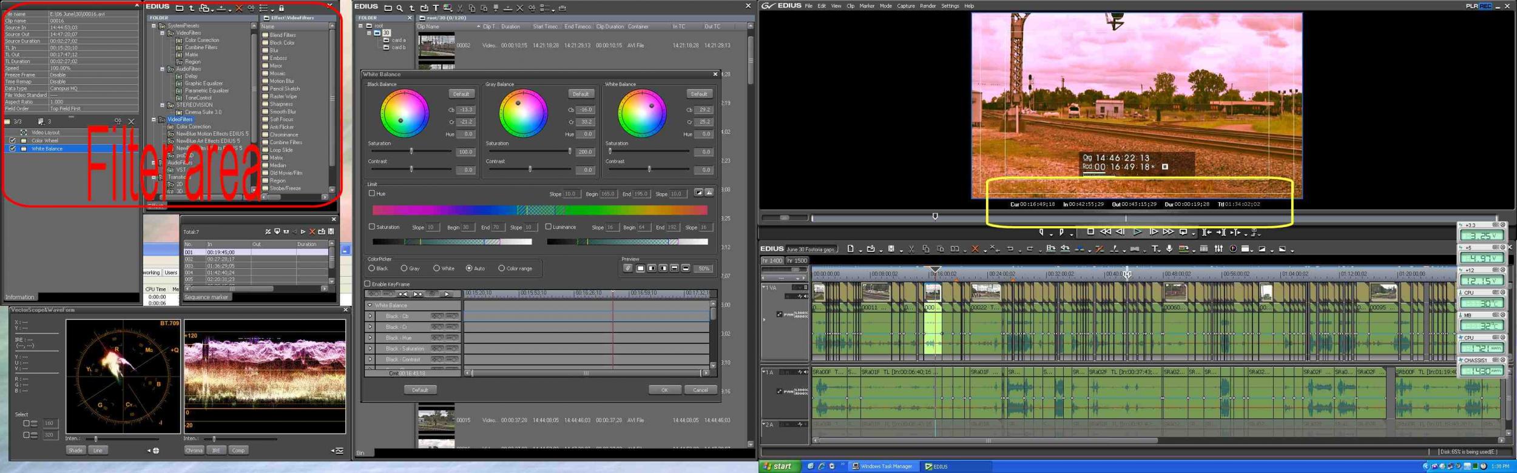Click the Redo icon in timeline toolbar
This screenshot has width=1517, height=473.
pyautogui.click(x=1030, y=249)
